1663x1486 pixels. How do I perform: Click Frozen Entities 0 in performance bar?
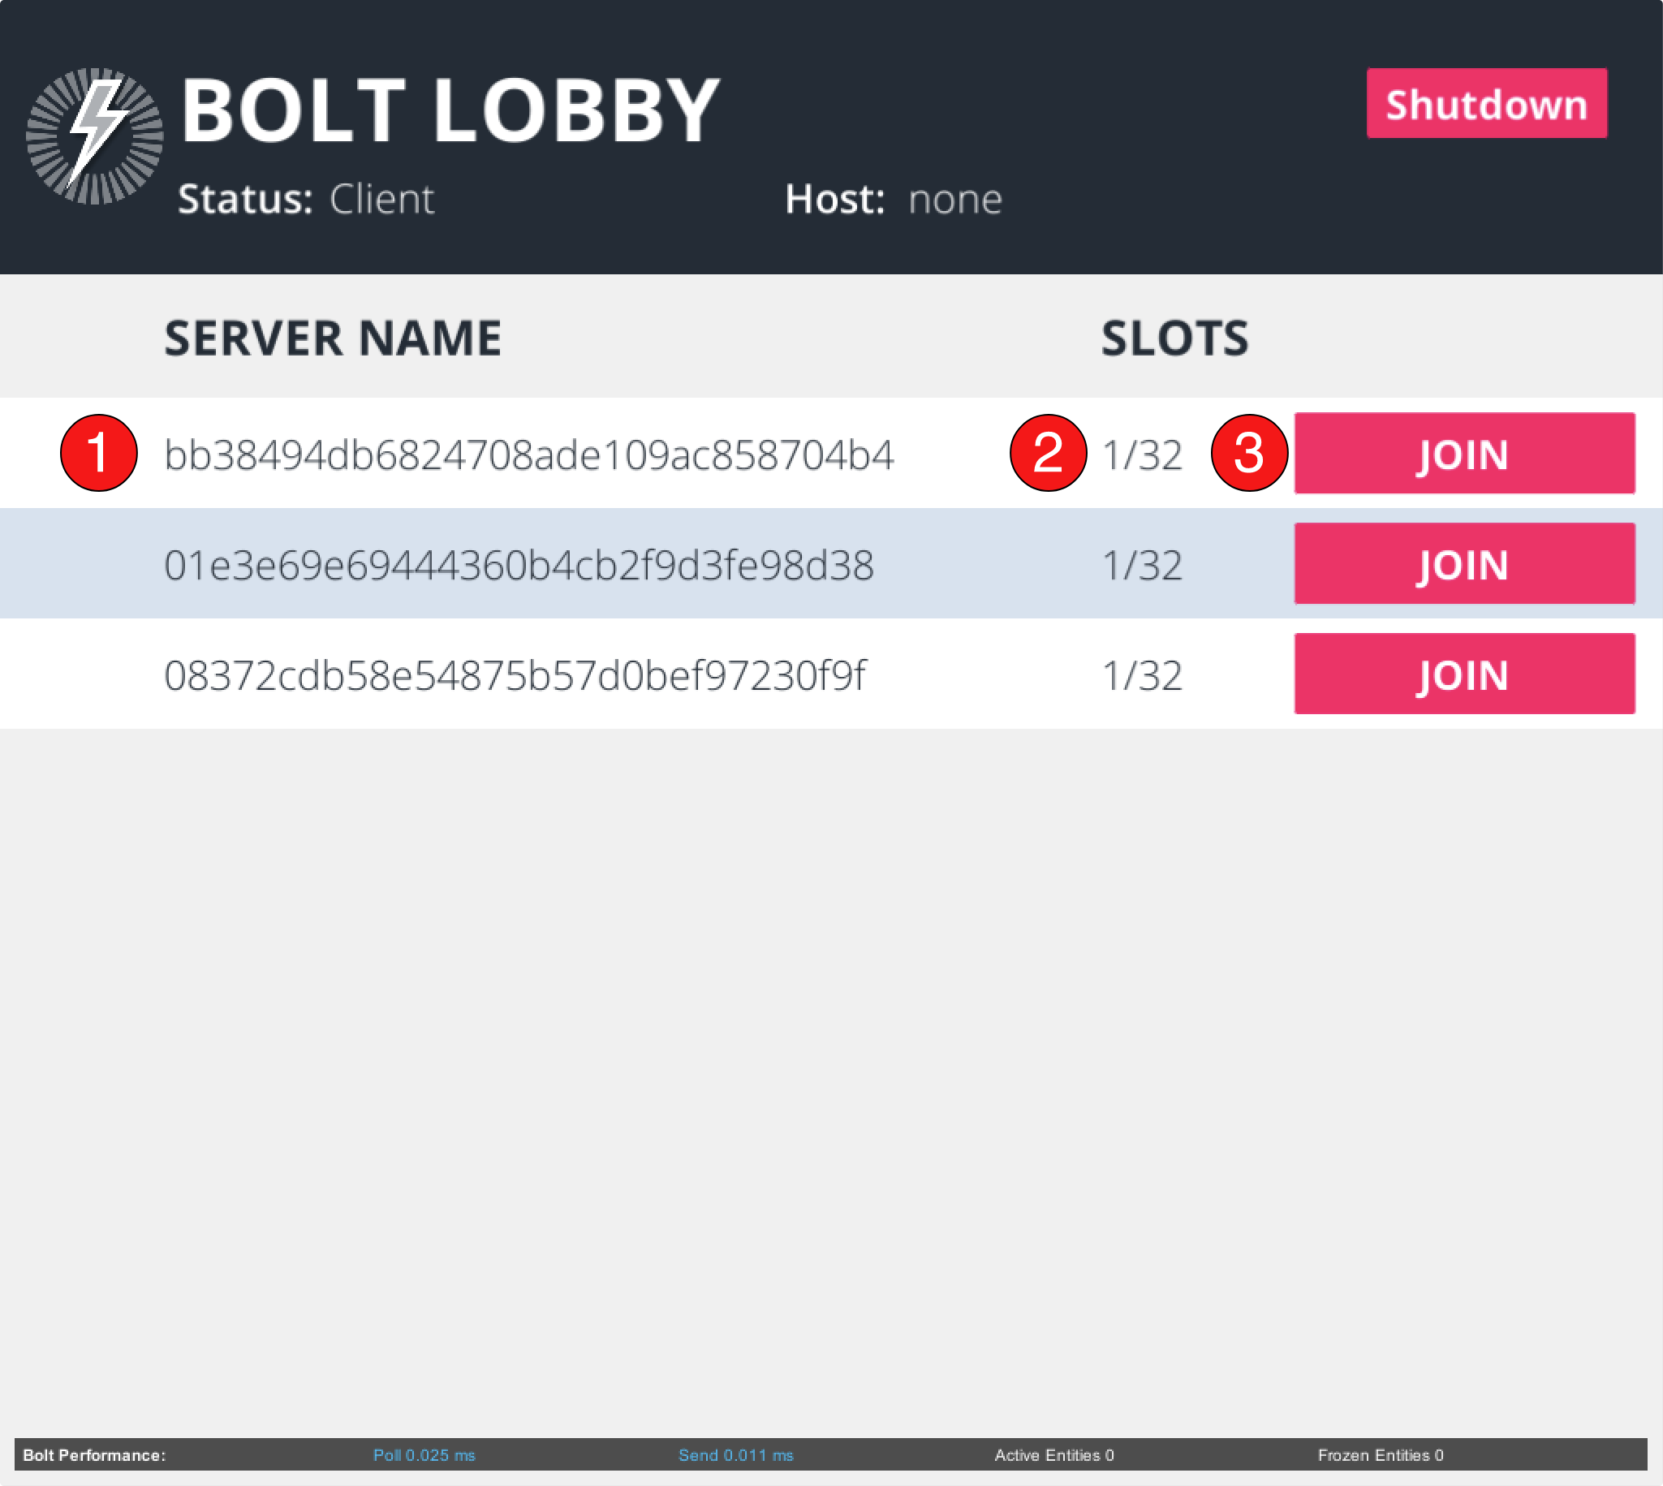point(1381,1455)
